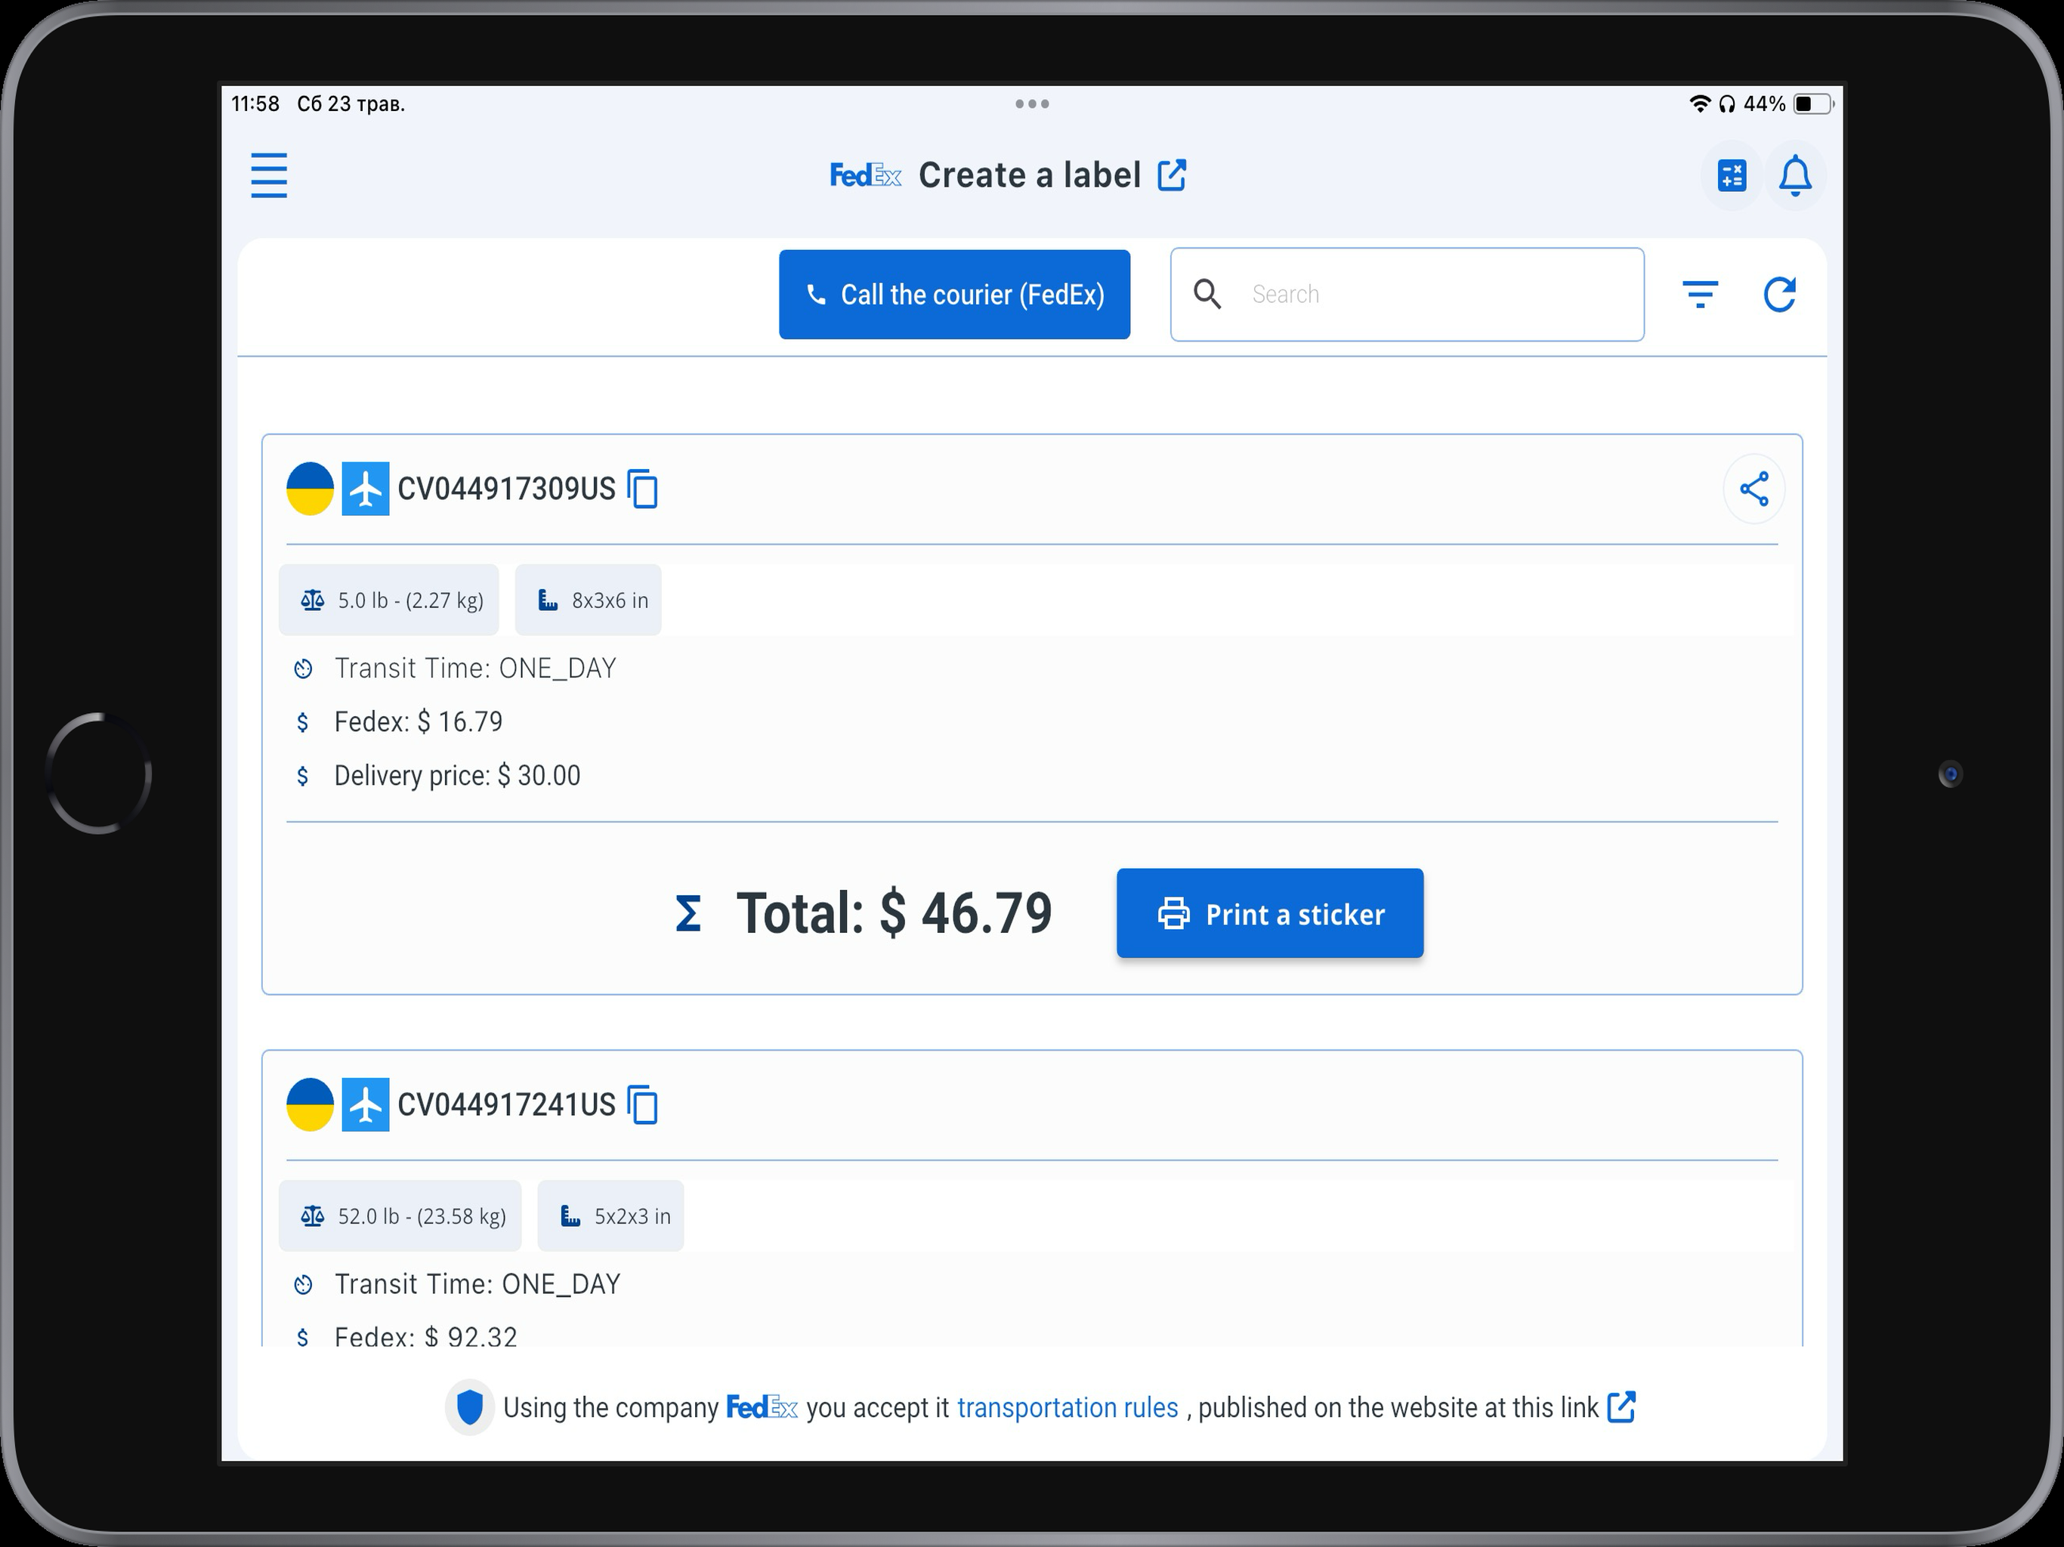Image resolution: width=2064 pixels, height=1547 pixels.
Task: Select Delivery price: $ 30.00 line
Action: tap(457, 775)
